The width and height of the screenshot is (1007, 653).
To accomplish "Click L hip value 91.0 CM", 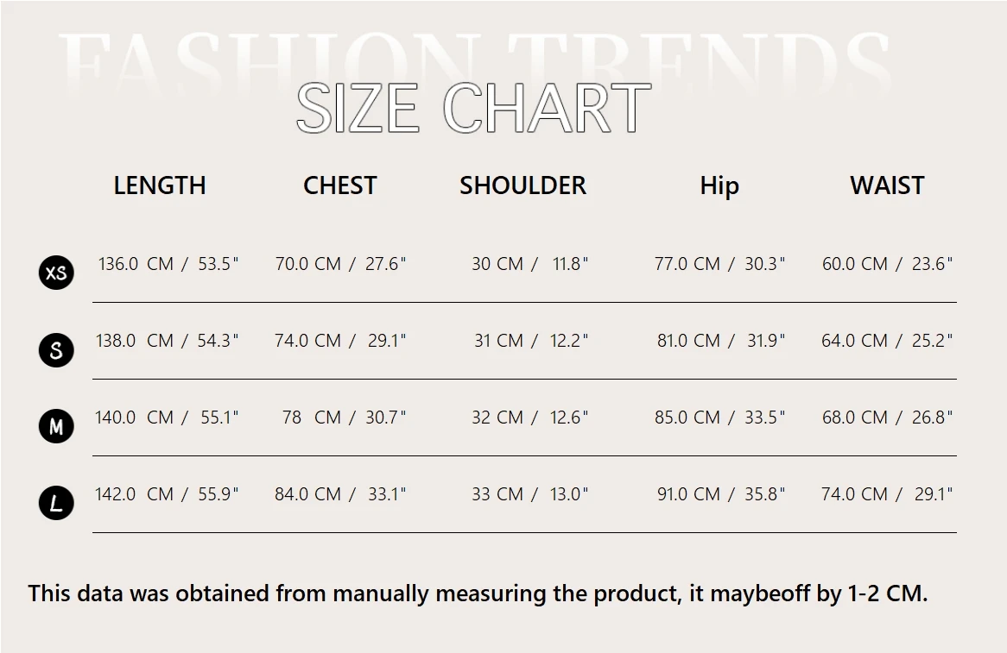I will (688, 494).
